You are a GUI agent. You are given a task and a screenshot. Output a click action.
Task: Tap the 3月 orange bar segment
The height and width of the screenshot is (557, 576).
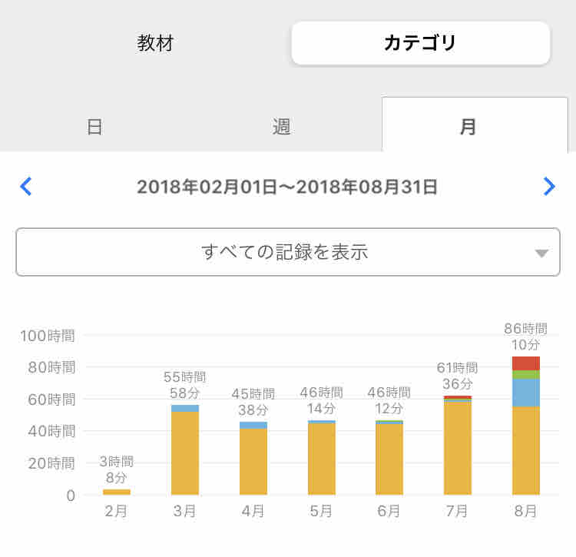point(185,453)
